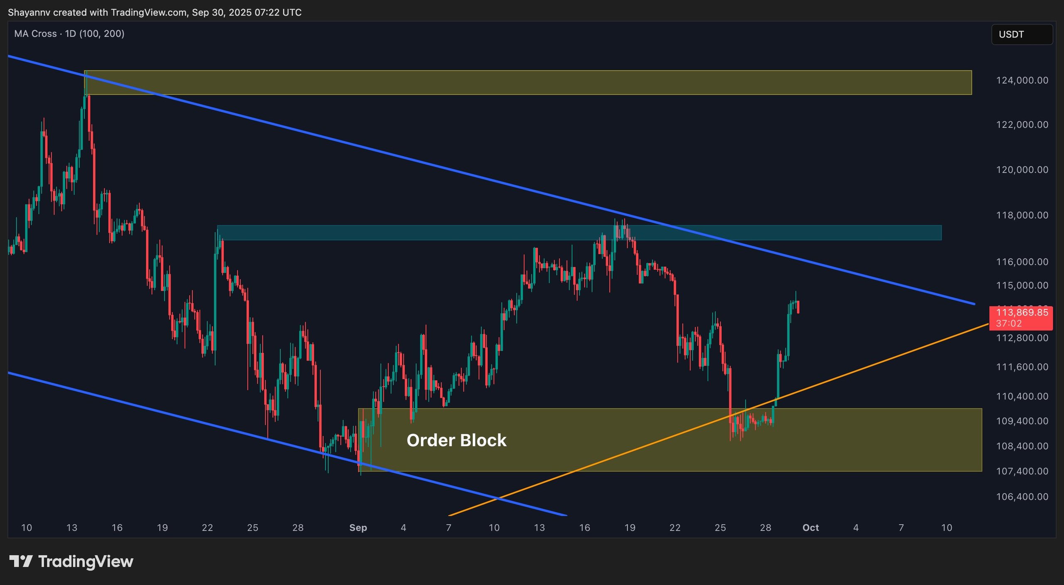Click the Sep label on time axis
1064x585 pixels.
point(358,528)
